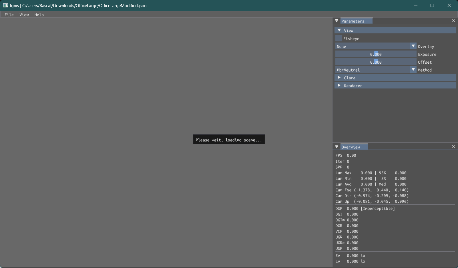The image size is (458, 268).
Task: Minimize the Ignis window
Action: (416, 5)
